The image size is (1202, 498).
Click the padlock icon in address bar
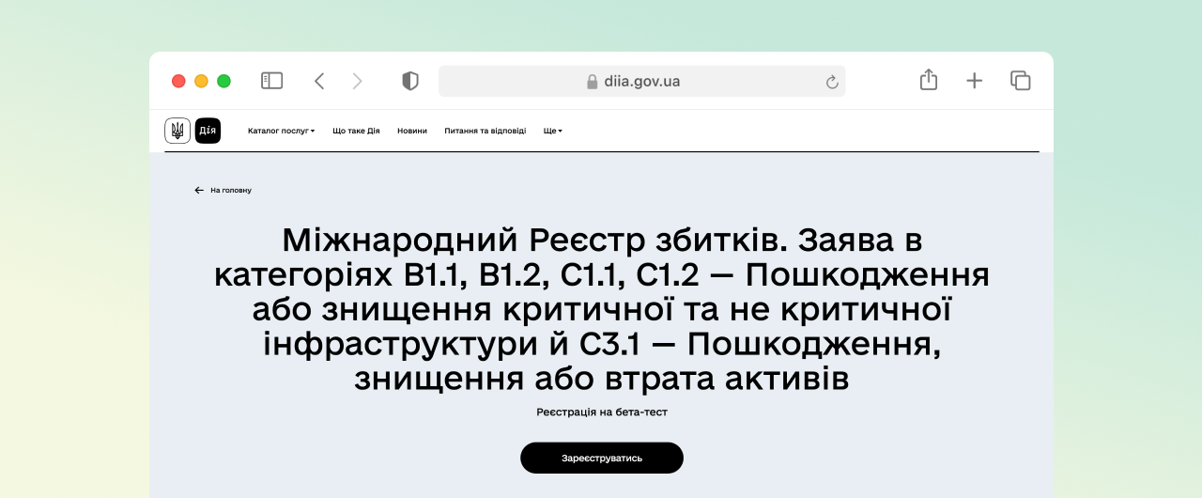pyautogui.click(x=593, y=82)
